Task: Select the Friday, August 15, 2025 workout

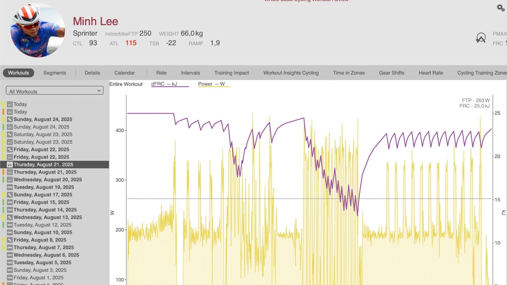Action: pyautogui.click(x=41, y=202)
